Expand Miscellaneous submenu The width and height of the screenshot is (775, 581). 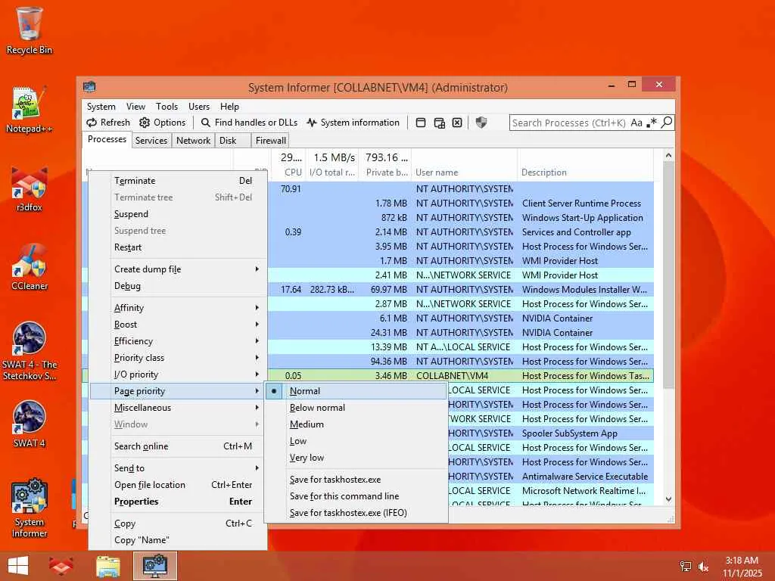pyautogui.click(x=178, y=408)
